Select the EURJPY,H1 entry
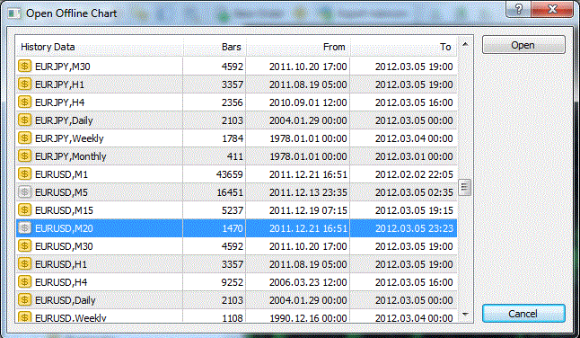This screenshot has height=338, width=580. coord(237,84)
